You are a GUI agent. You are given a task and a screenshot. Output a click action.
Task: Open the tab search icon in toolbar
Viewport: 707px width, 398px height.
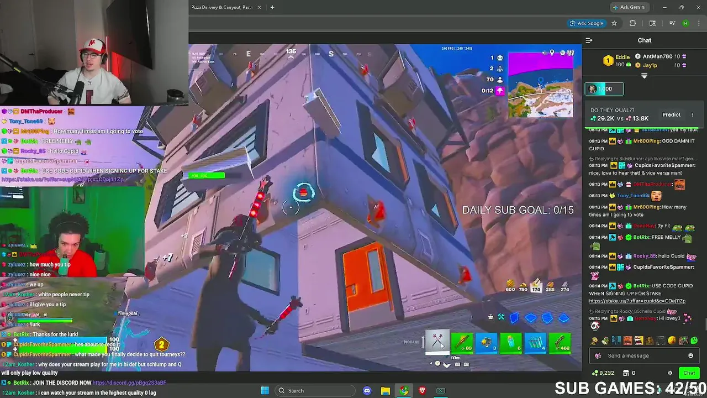[x=652, y=23]
